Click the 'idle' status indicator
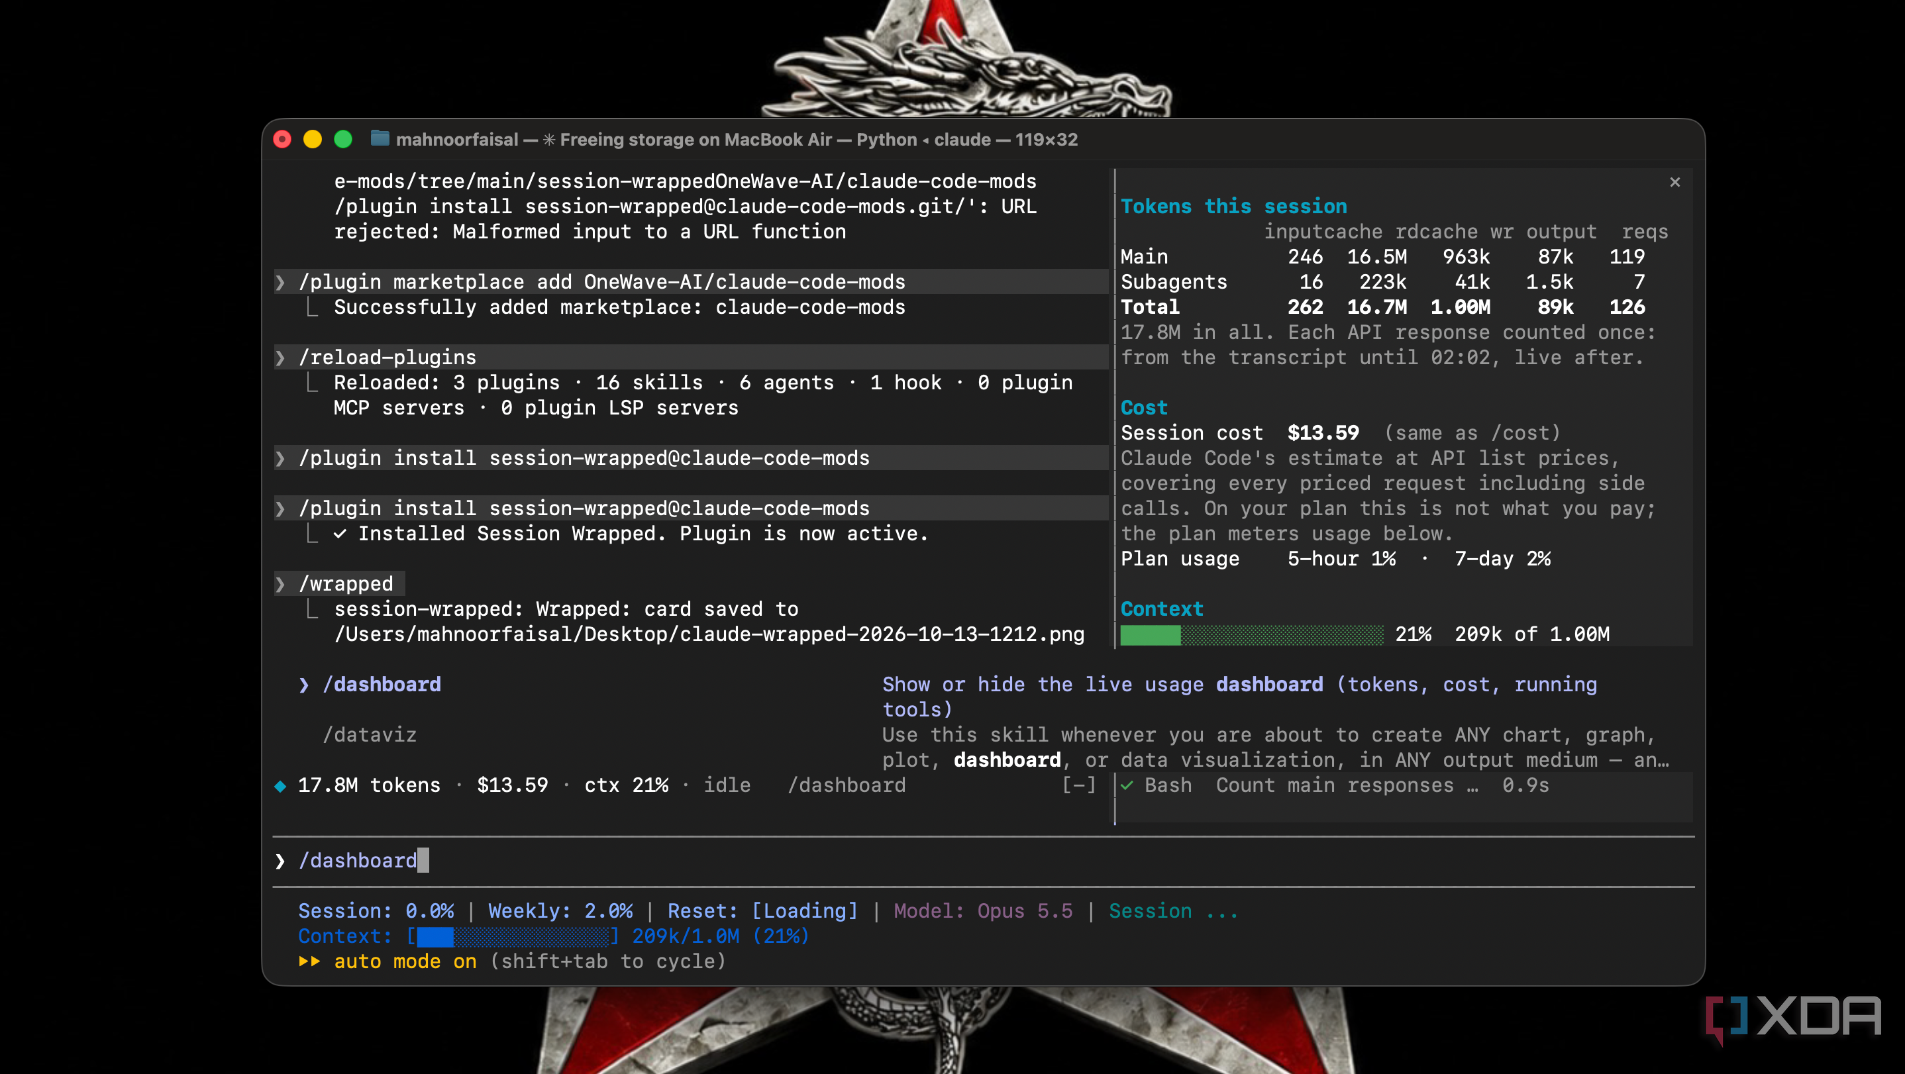1905x1074 pixels. pyautogui.click(x=727, y=785)
